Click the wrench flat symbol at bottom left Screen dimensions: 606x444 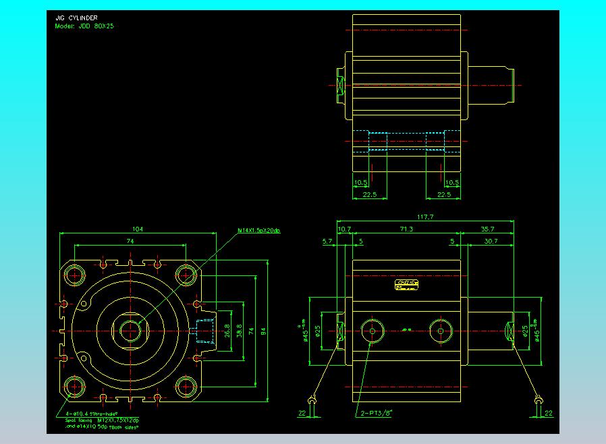pos(313,401)
